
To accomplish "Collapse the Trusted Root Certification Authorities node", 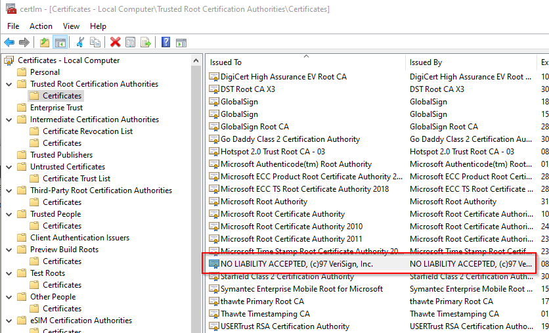I will coord(9,84).
